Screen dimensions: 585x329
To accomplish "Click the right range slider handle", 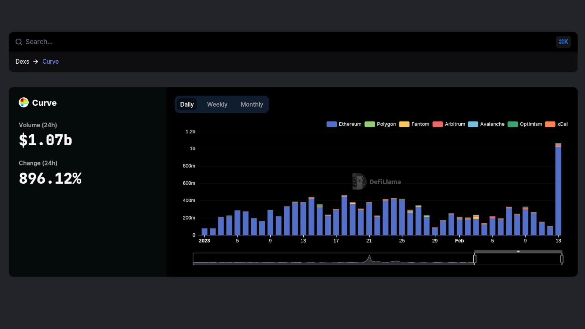I will (562, 259).
